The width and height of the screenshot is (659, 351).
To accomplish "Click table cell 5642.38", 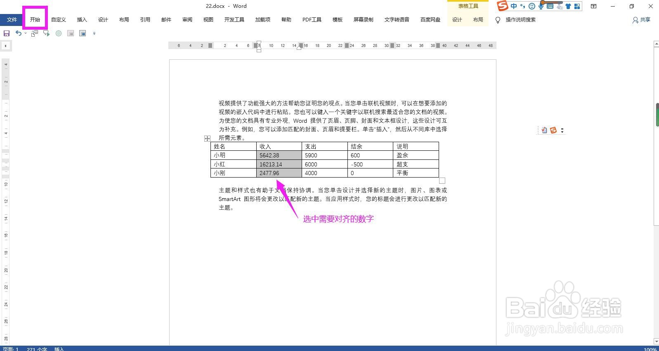I will (279, 155).
